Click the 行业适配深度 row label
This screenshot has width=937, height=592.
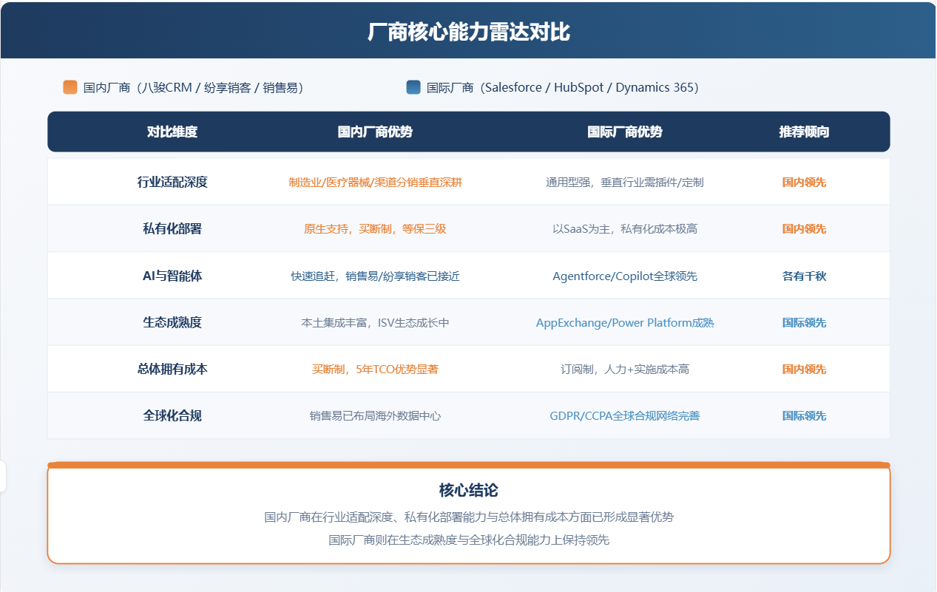[x=172, y=182]
